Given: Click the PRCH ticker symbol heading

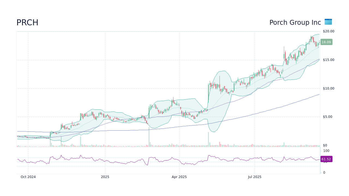Looking at the screenshot, I should [x=27, y=23].
